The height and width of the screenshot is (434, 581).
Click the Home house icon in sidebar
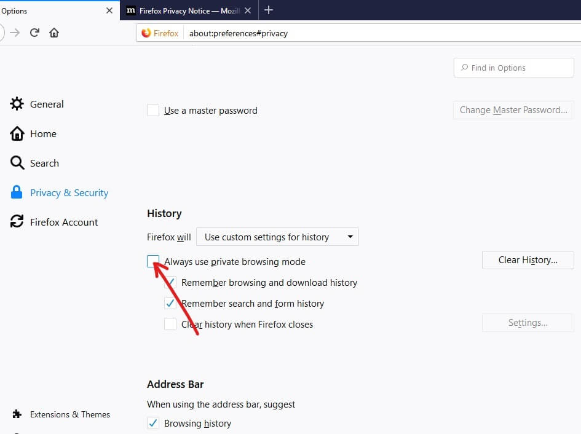click(x=17, y=133)
